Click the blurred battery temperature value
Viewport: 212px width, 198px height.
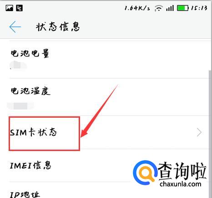click(x=20, y=106)
